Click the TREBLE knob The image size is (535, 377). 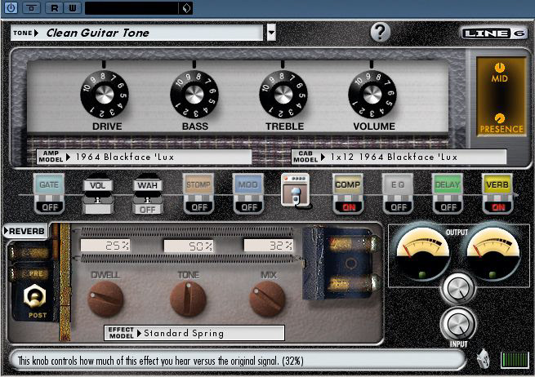click(283, 95)
